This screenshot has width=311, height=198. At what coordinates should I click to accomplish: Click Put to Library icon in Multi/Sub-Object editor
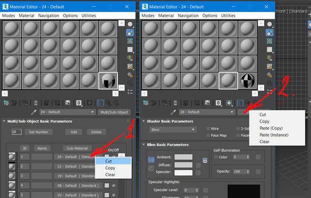[x=68, y=103]
